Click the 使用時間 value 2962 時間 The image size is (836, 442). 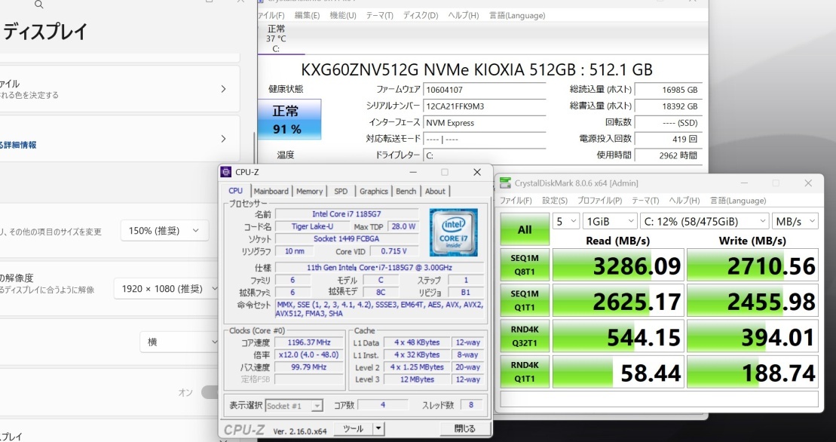click(x=669, y=155)
